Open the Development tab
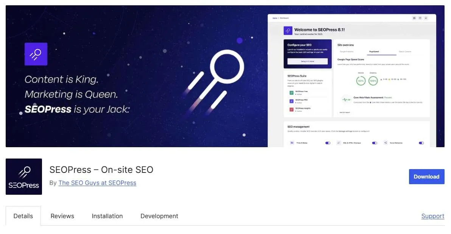 159,216
